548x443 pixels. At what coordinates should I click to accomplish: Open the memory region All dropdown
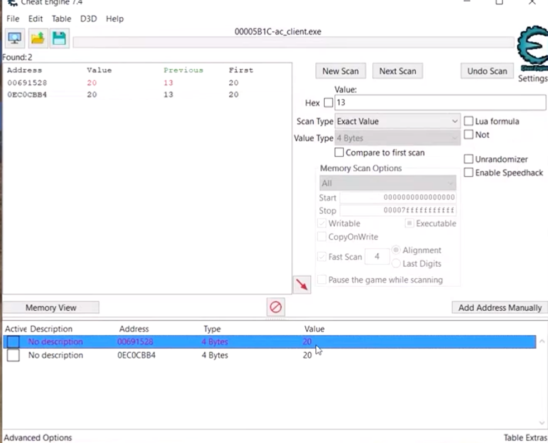click(x=387, y=183)
